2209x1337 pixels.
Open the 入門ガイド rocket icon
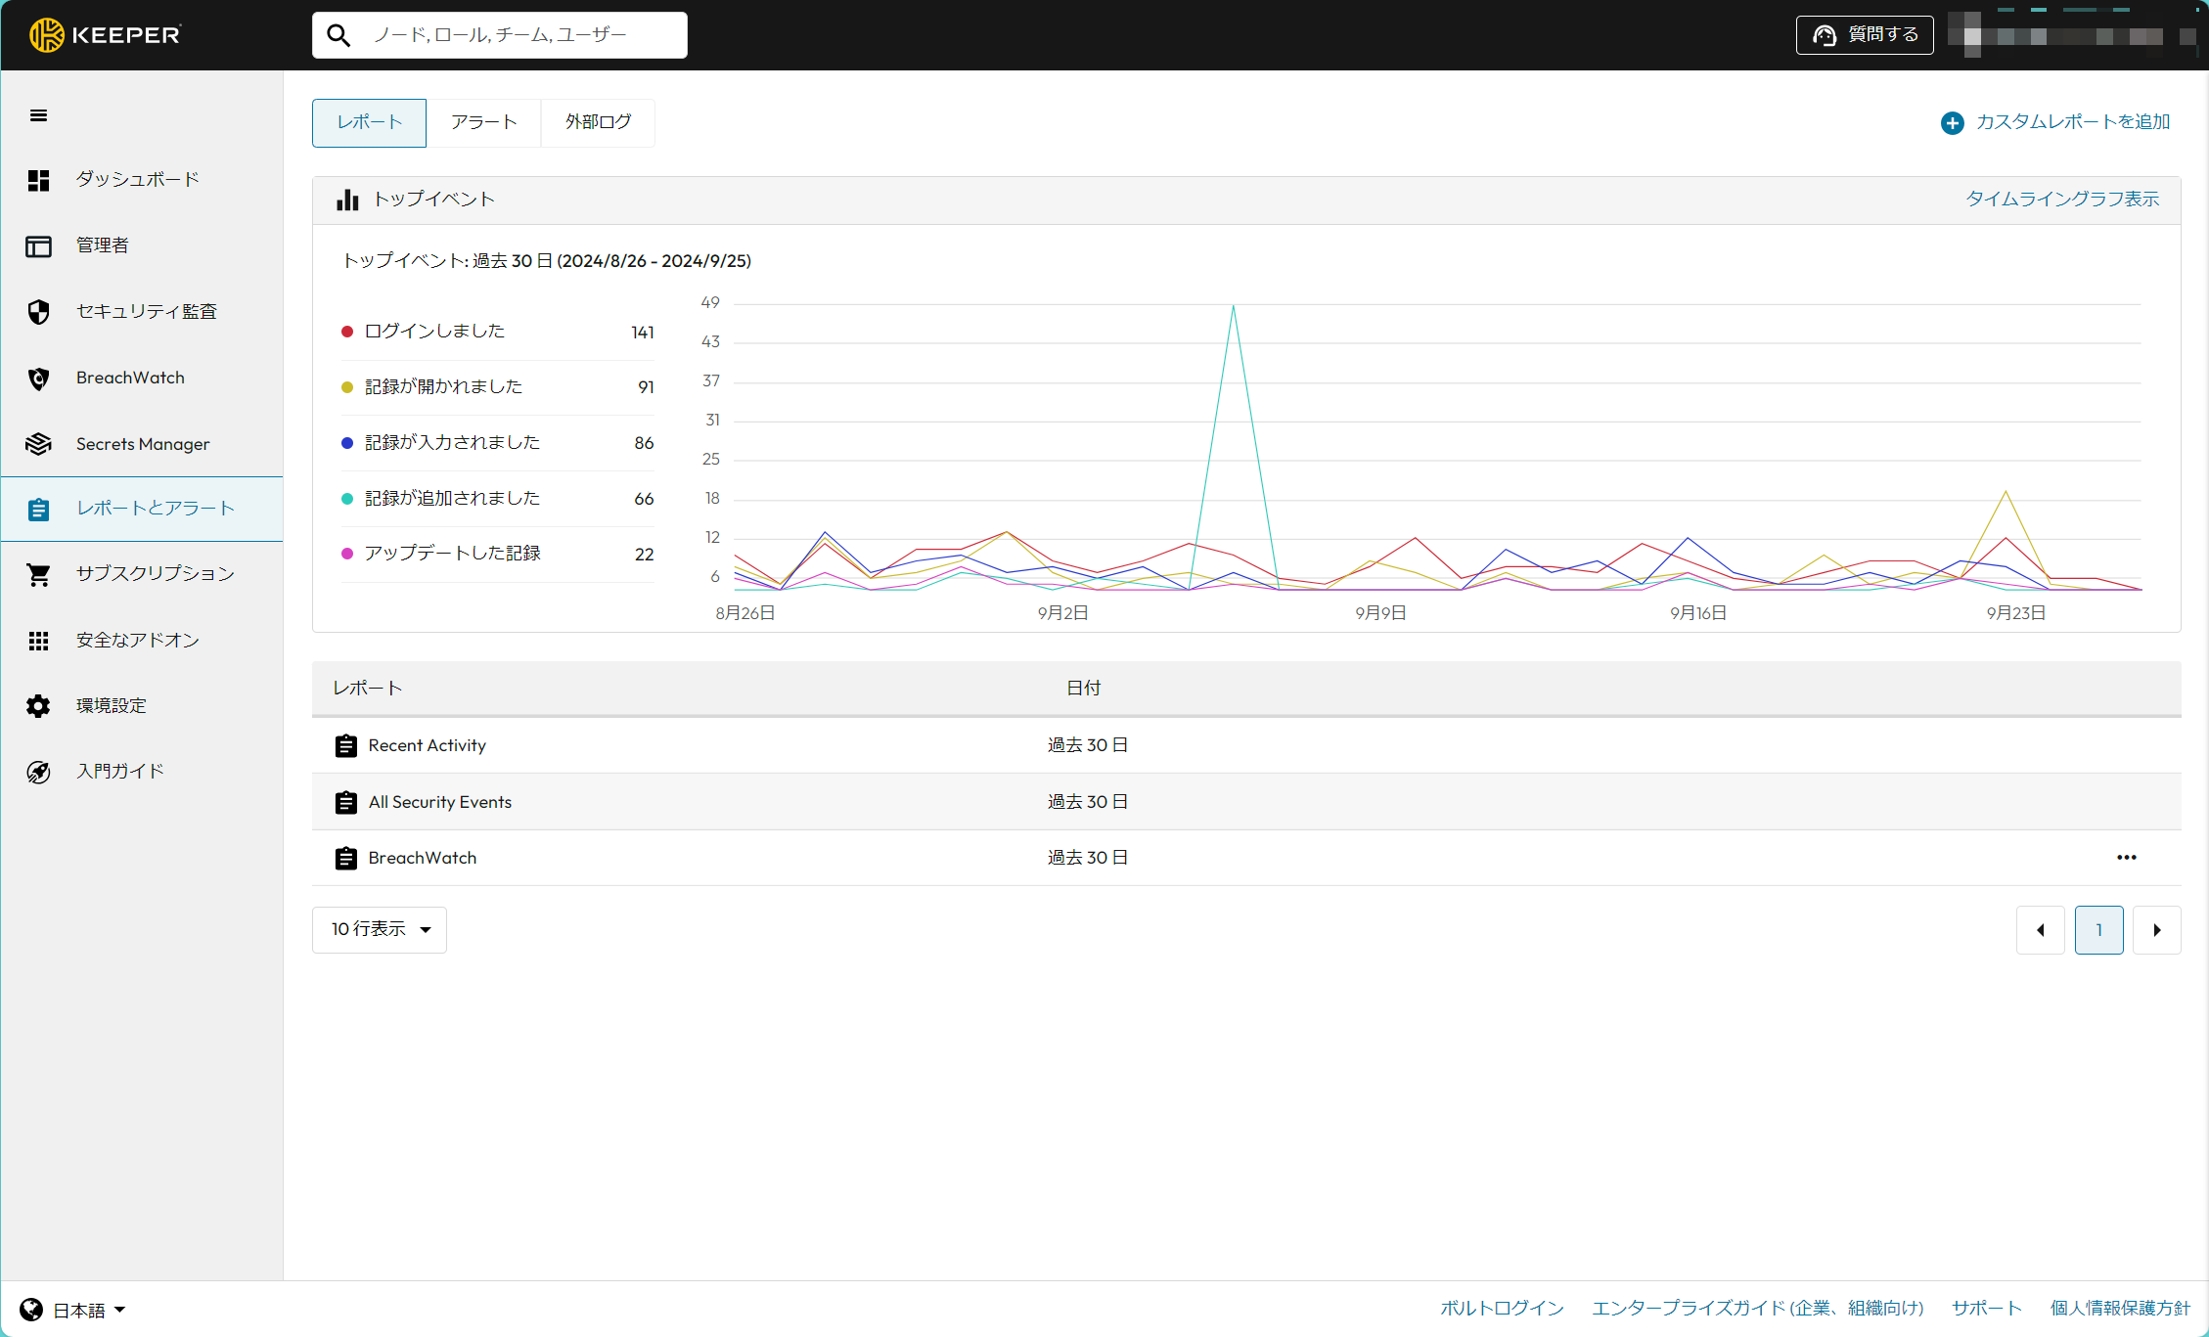pyautogui.click(x=38, y=772)
